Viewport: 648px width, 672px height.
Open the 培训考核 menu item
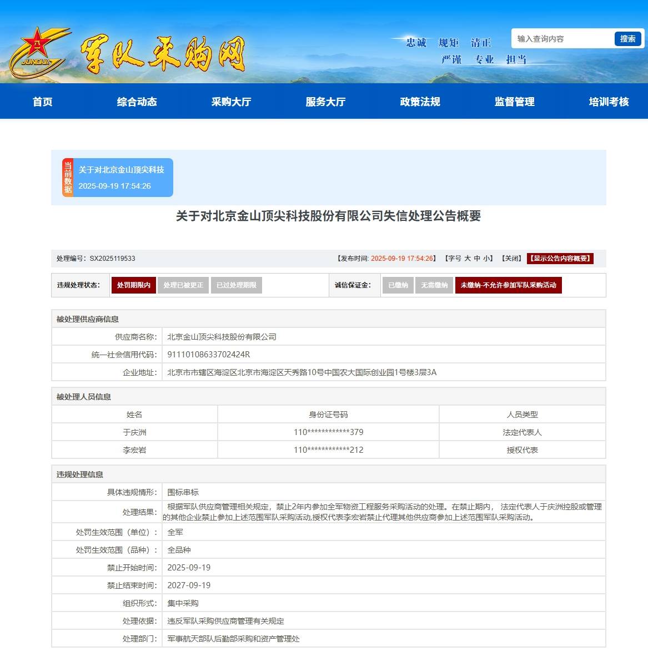(609, 102)
